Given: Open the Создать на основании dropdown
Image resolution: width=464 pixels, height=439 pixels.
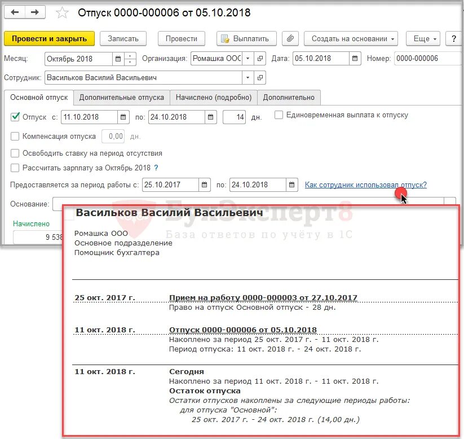Looking at the screenshot, I should click(x=351, y=39).
